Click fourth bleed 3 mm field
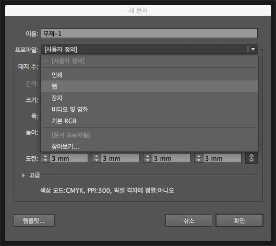The image size is (276, 246). pyautogui.click(x=222, y=158)
